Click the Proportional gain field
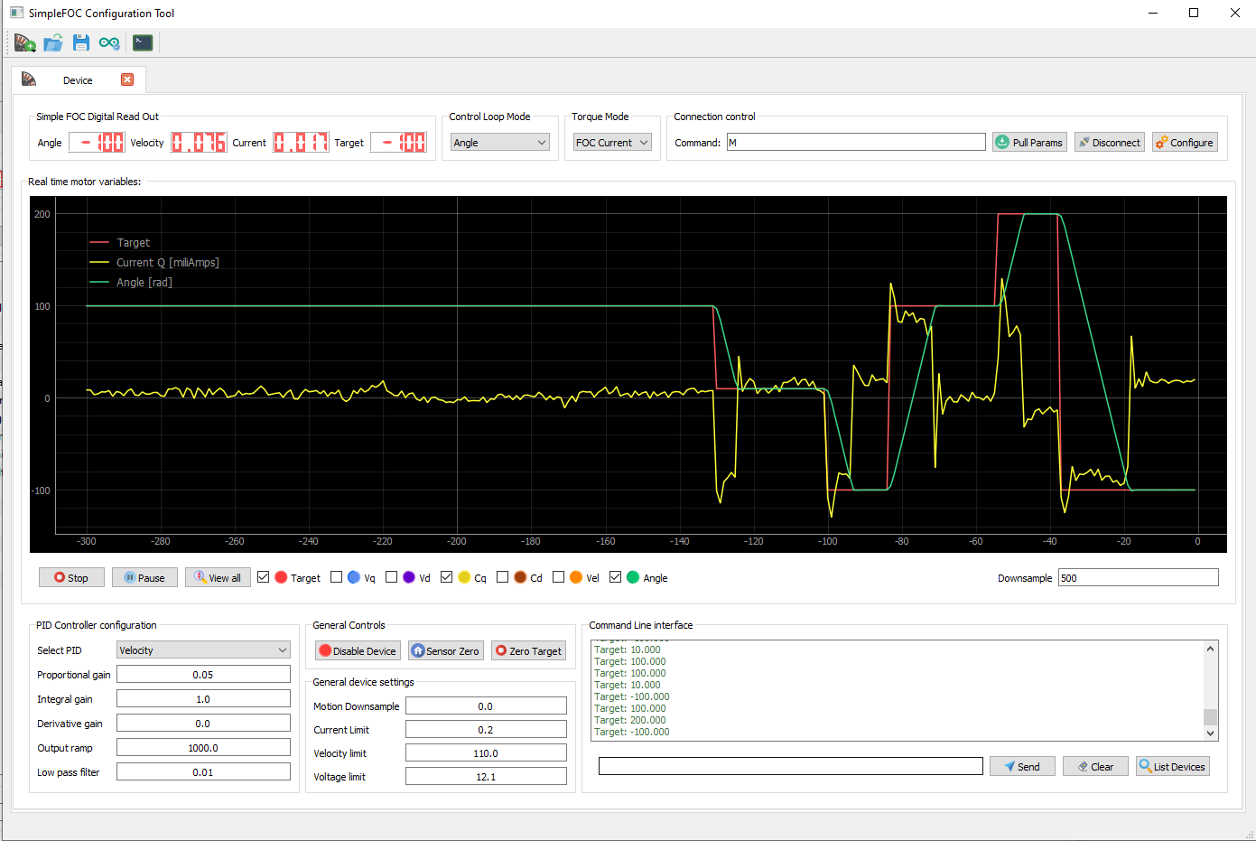This screenshot has width=1256, height=841. click(x=203, y=675)
